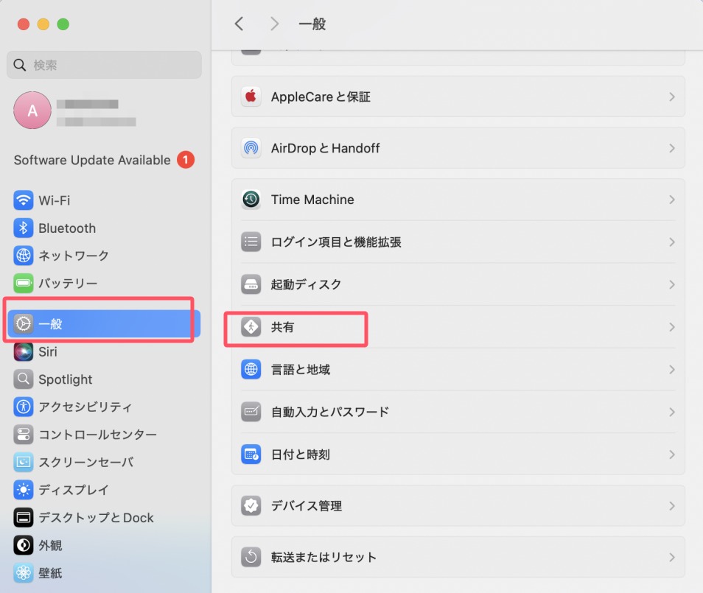
Task: Expand デバイス管理 using its arrow
Action: point(671,506)
